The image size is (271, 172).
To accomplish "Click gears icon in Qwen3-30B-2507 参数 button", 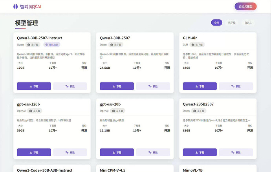I will click(x=150, y=86).
